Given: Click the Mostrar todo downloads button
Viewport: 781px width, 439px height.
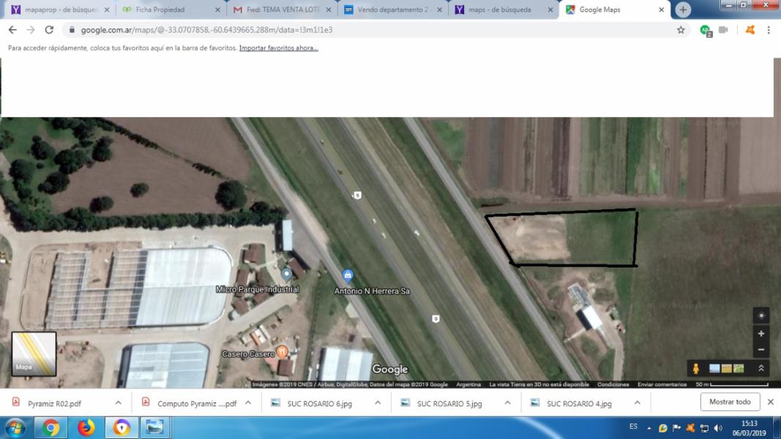Looking at the screenshot, I should pyautogui.click(x=730, y=402).
